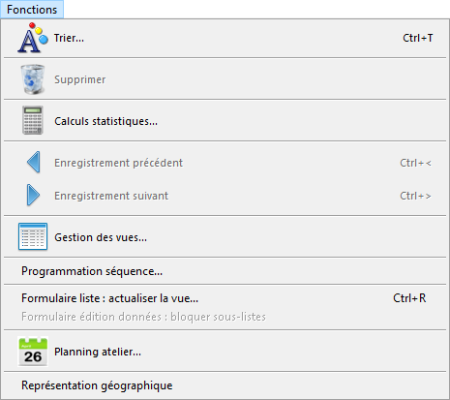This screenshot has height=400, width=450.
Task: Select Enregistrement suivant item
Action: (225, 196)
